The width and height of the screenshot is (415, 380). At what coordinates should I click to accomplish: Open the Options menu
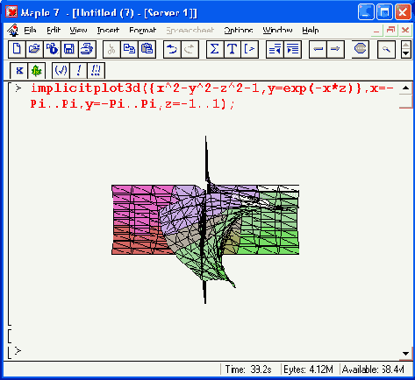[239, 30]
